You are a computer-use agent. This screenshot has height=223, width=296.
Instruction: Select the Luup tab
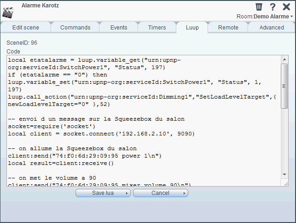click(192, 28)
